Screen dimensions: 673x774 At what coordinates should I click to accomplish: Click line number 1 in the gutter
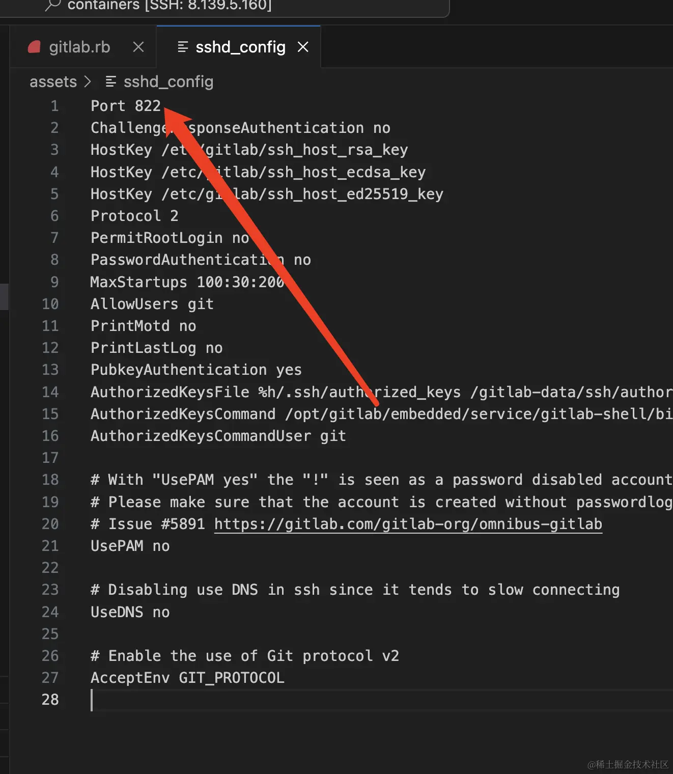(54, 106)
